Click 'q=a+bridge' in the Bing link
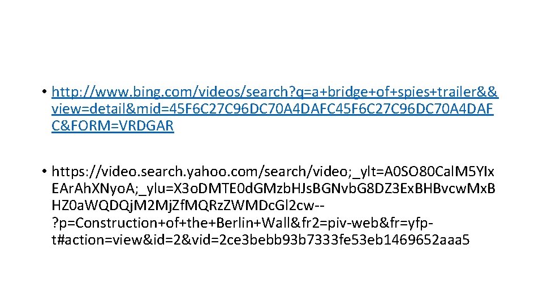 pyautogui.click(x=331, y=91)
